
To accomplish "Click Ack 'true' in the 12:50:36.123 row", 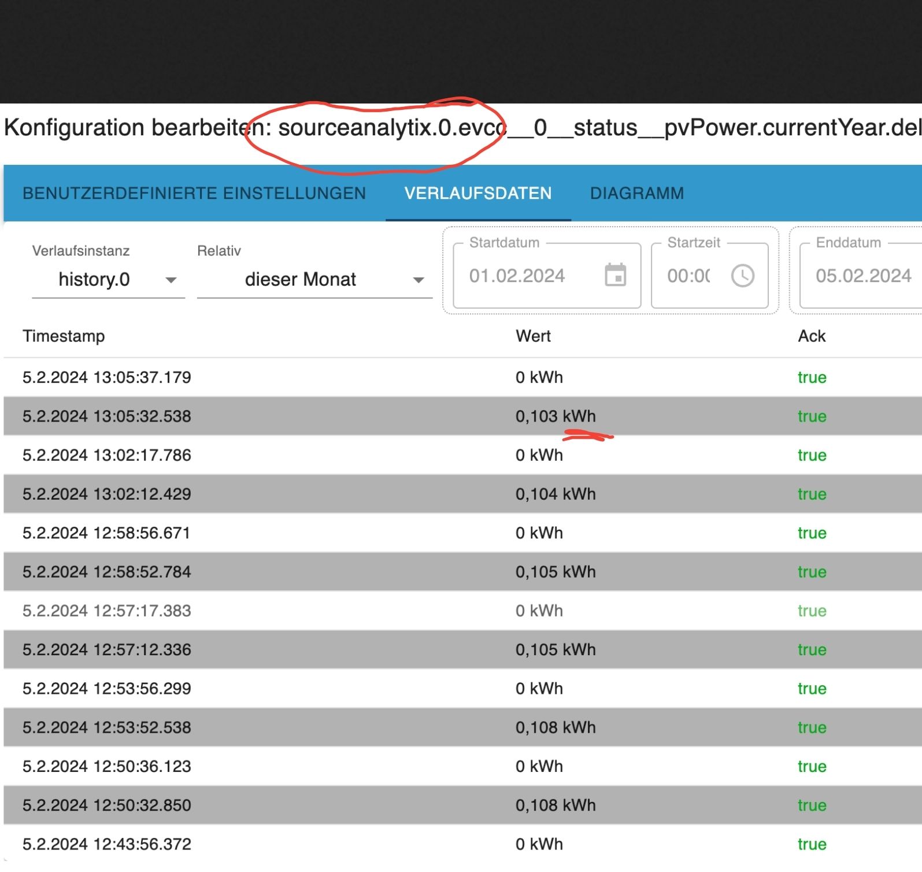I will [x=812, y=766].
